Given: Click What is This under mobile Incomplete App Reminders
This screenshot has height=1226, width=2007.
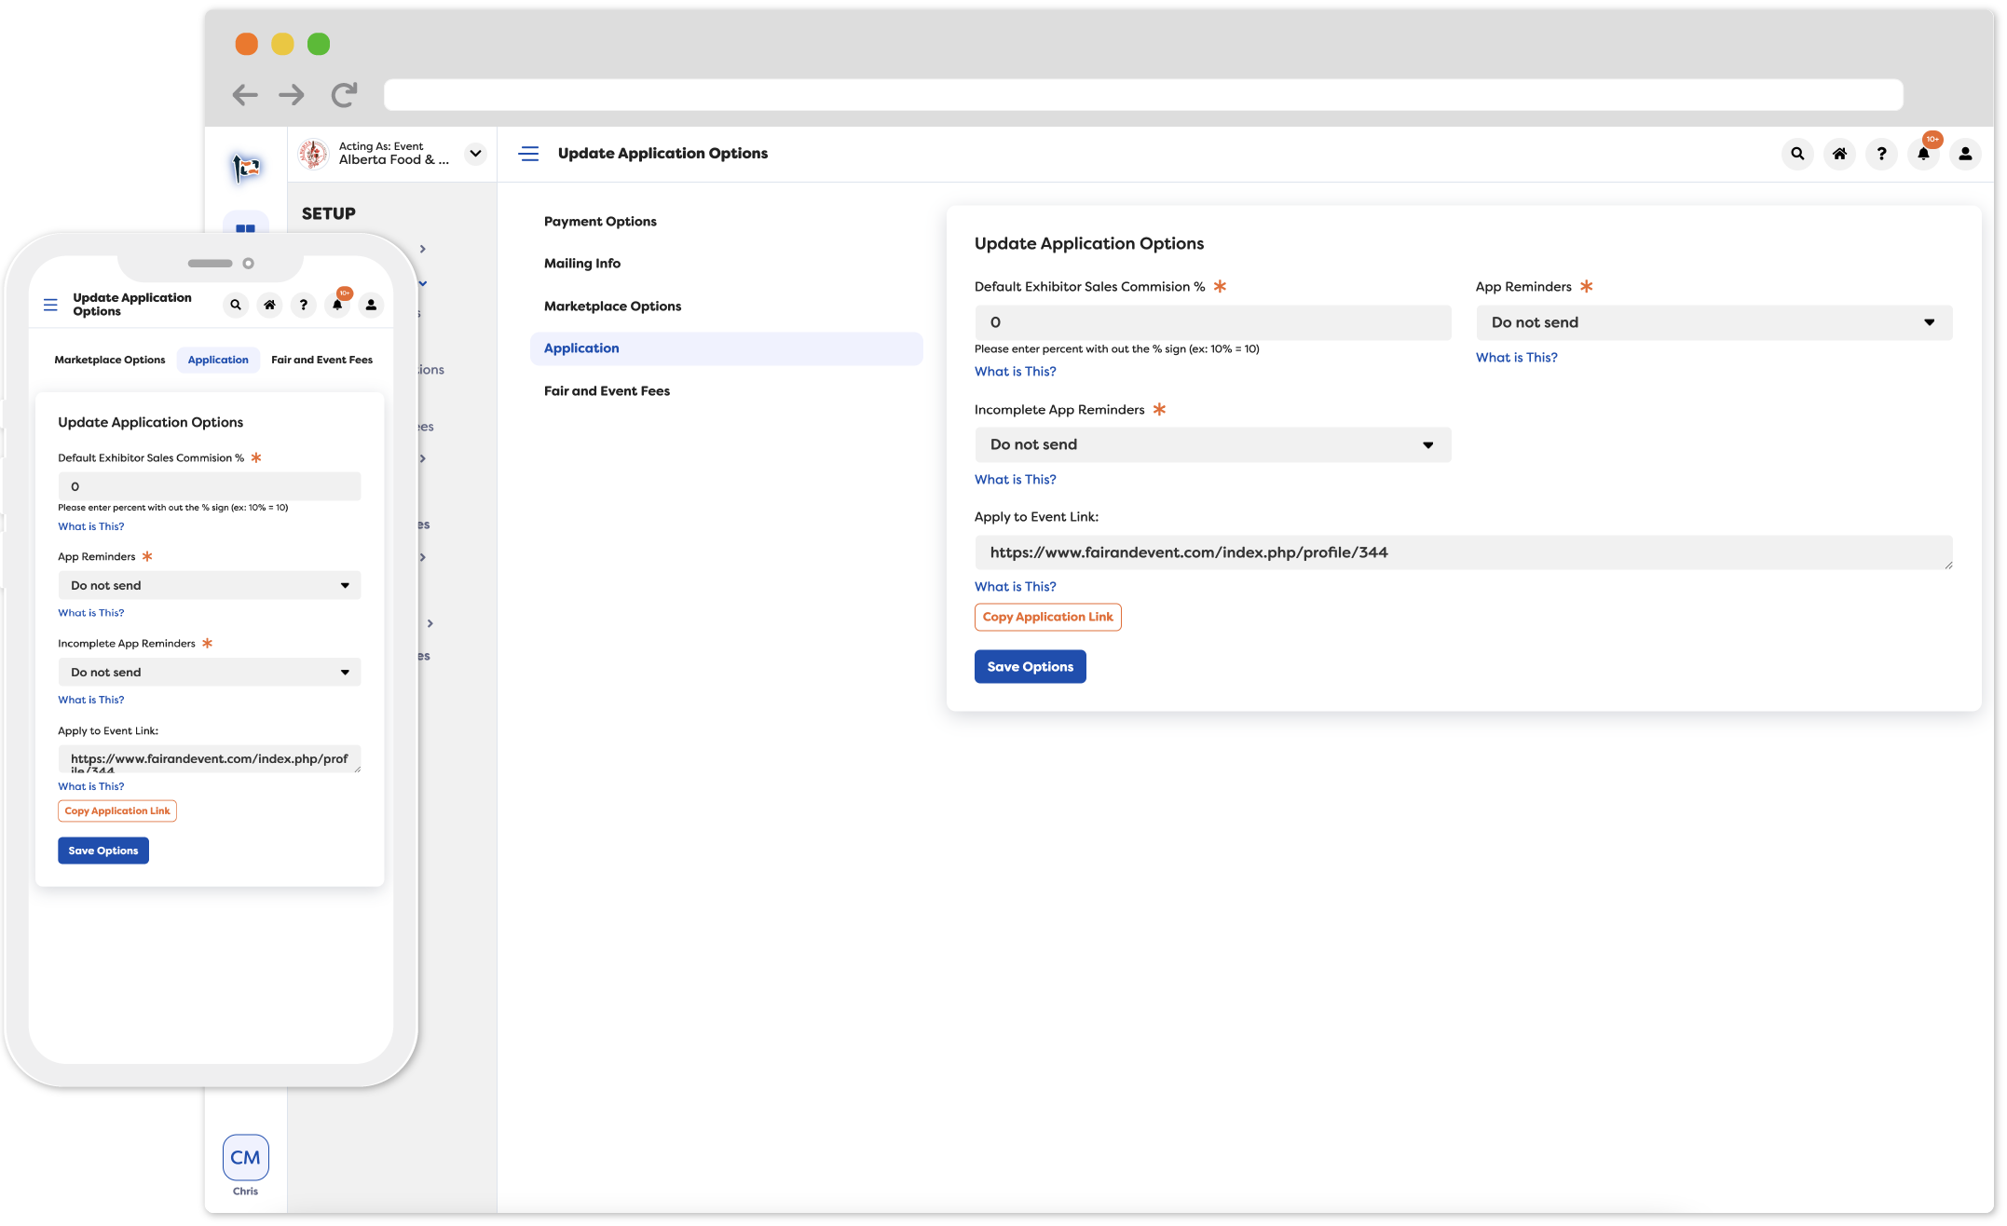Looking at the screenshot, I should tap(90, 700).
